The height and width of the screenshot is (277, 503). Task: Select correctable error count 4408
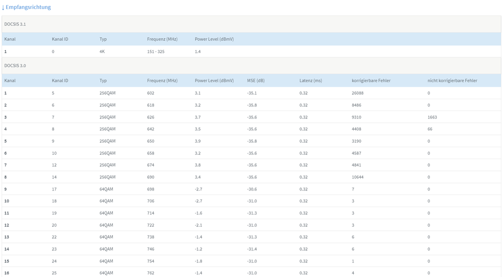point(356,129)
